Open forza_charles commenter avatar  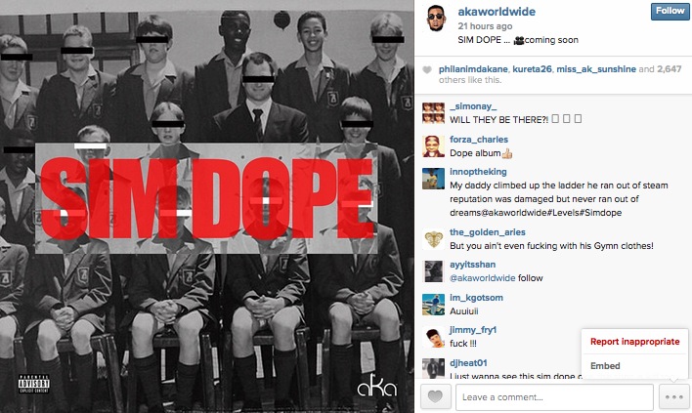[433, 146]
